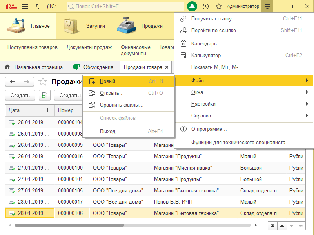
Task: Click the 1C logo icon
Action: click(11, 6)
